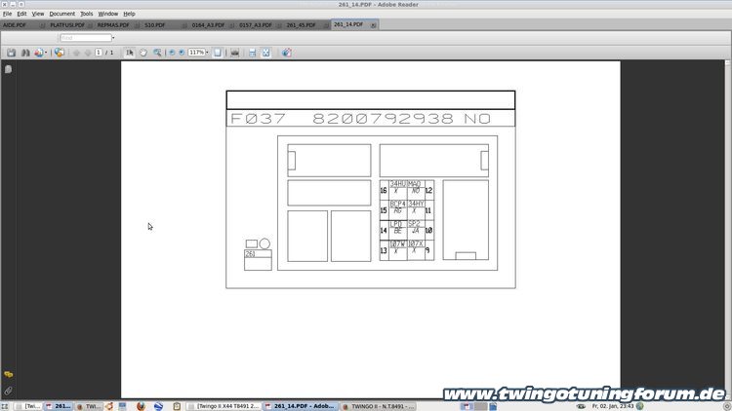Open the Pages panel in left sidebar

click(x=8, y=69)
